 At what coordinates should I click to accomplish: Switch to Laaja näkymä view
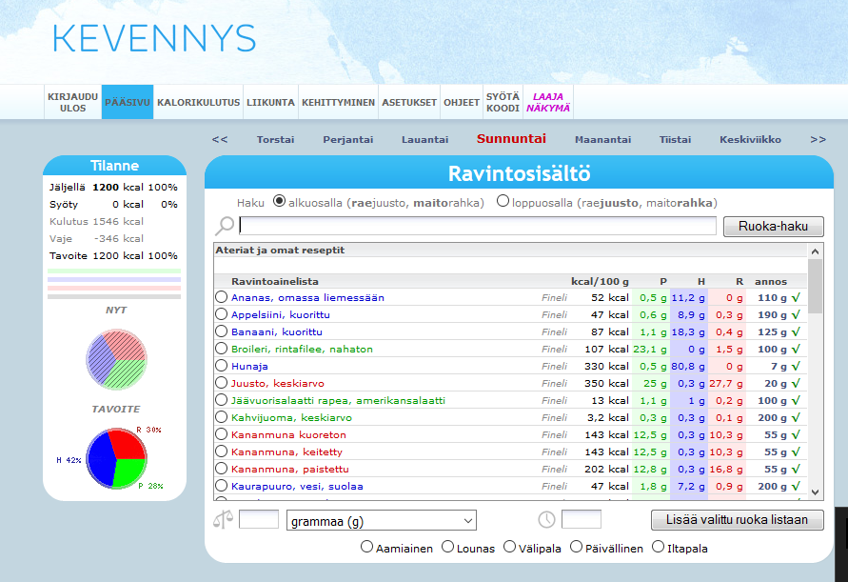(x=548, y=102)
